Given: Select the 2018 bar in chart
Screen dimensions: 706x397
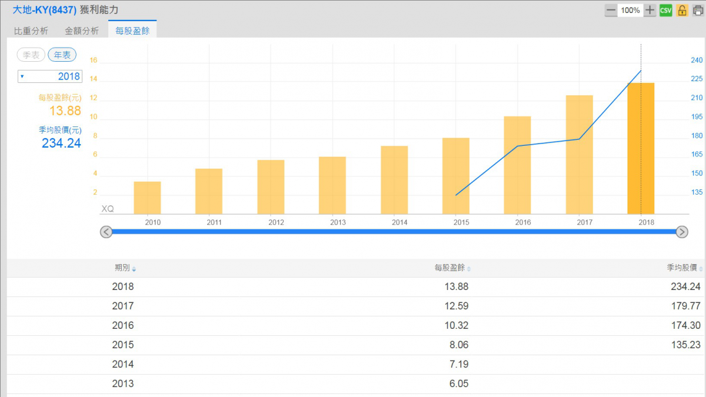Looking at the screenshot, I should [x=641, y=148].
